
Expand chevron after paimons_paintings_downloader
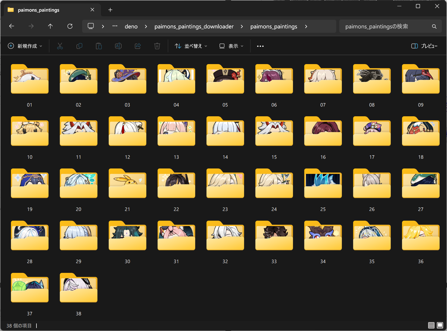tap(242, 27)
